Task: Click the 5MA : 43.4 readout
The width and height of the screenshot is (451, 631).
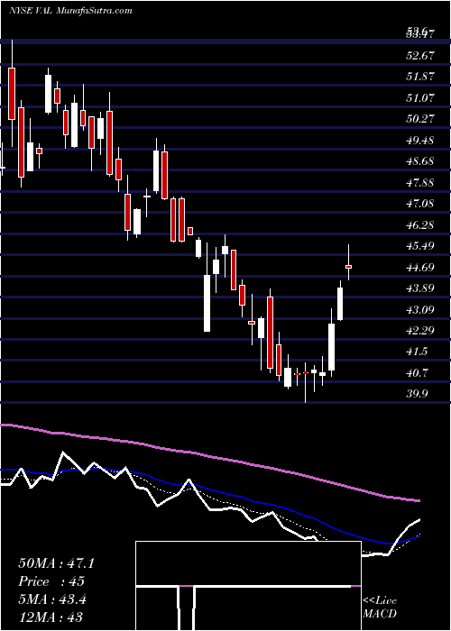Action: click(52, 599)
